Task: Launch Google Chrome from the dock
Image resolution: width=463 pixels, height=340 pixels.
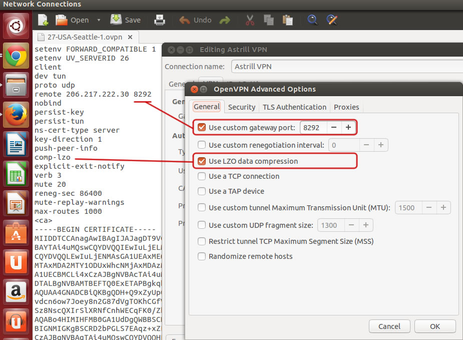Action: pyautogui.click(x=16, y=56)
